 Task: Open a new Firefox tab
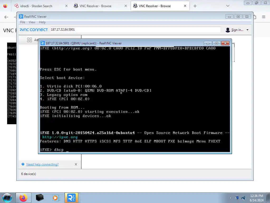[195, 6]
